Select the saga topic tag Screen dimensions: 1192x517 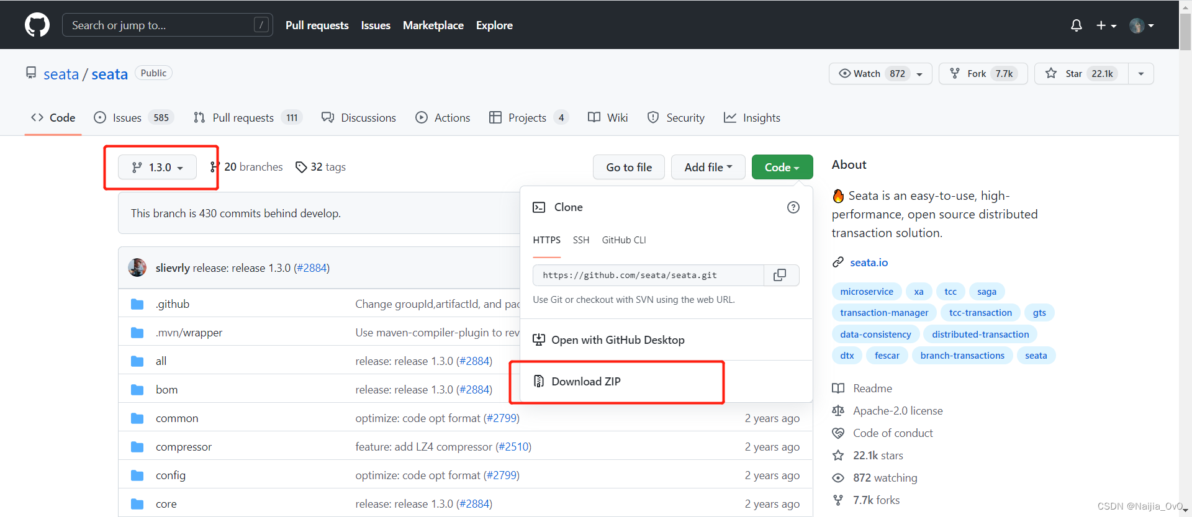tap(987, 292)
